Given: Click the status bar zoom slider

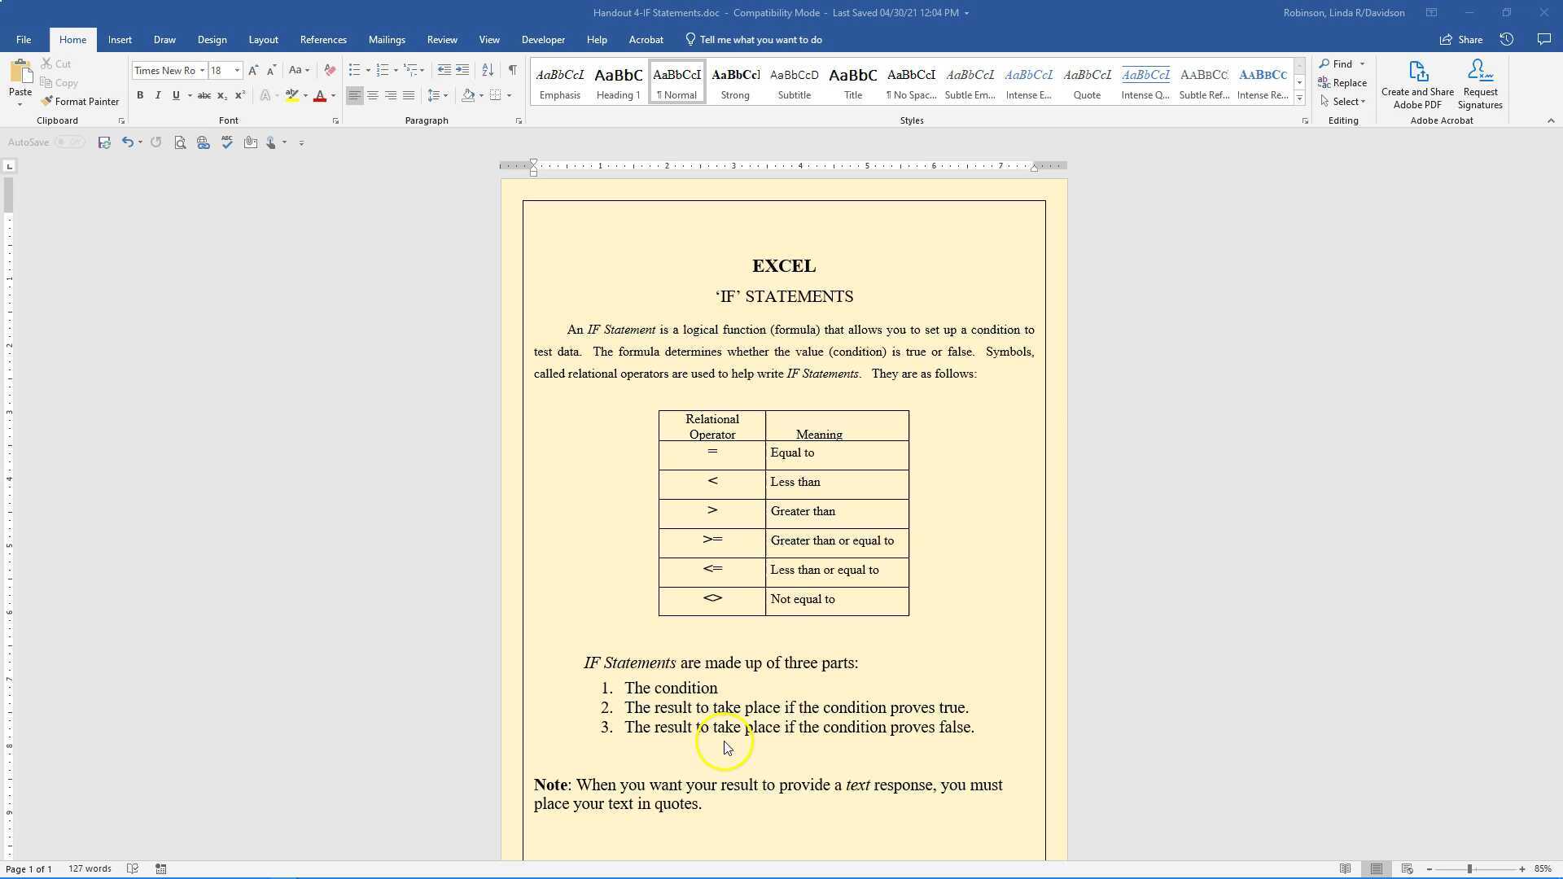Looking at the screenshot, I should (x=1469, y=869).
